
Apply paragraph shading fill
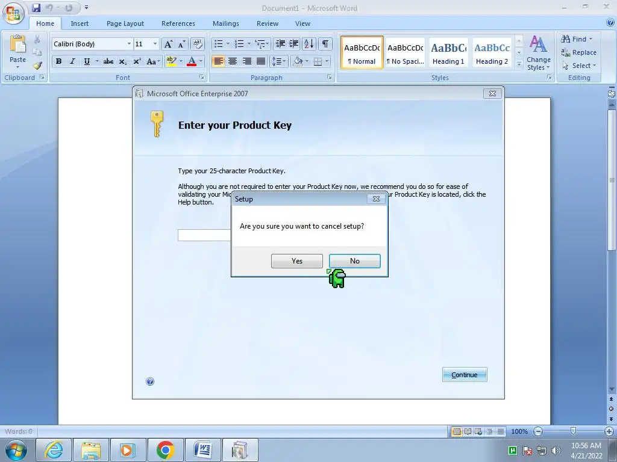click(x=298, y=61)
